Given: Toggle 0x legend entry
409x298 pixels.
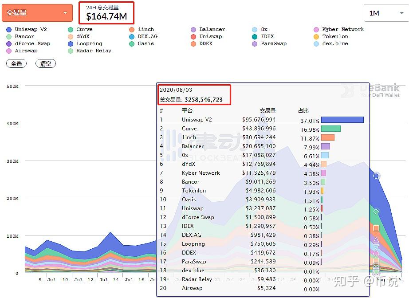Looking at the screenshot, I should (260, 29).
